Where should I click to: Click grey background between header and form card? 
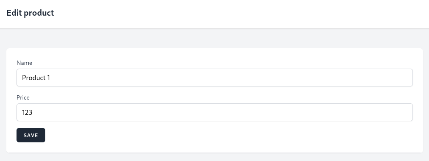click(x=214, y=38)
